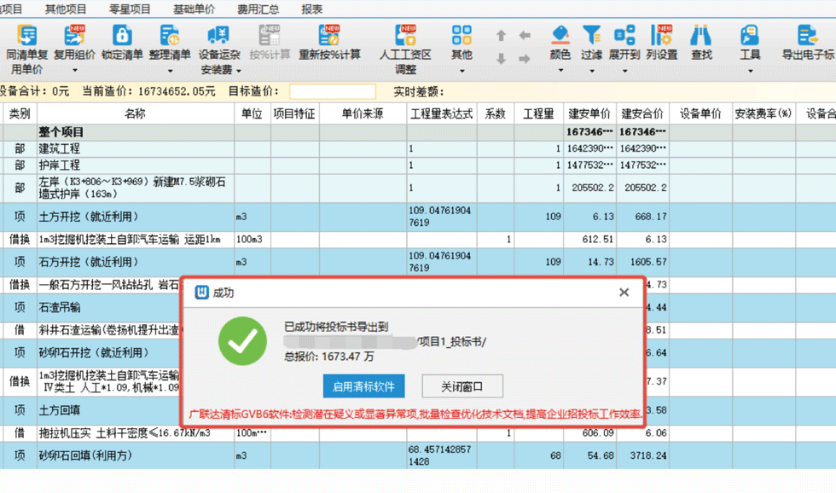Click 导出电子标 export icon
836x493 pixels.
tap(807, 36)
